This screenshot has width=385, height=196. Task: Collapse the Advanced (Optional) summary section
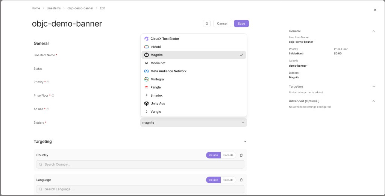(373, 101)
